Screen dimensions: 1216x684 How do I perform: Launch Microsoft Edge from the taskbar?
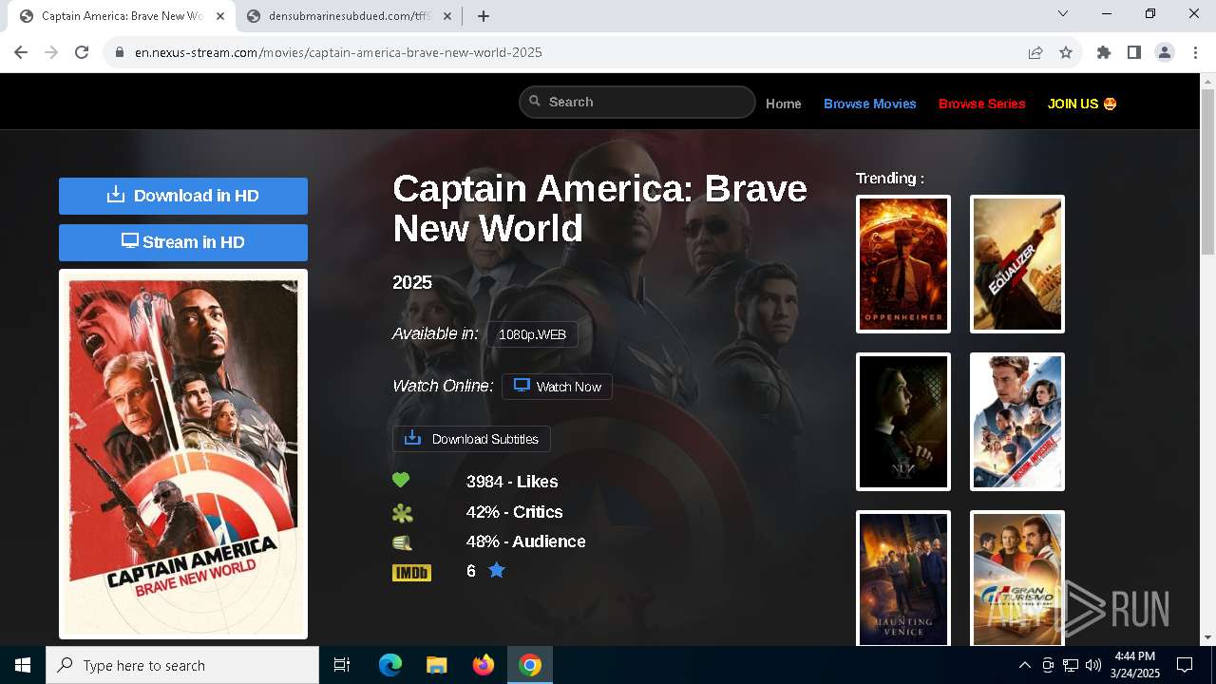point(390,665)
